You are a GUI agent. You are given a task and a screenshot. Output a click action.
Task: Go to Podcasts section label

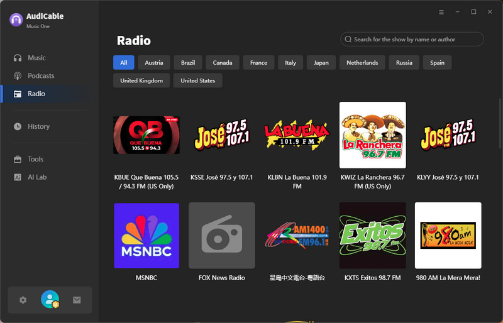(41, 75)
